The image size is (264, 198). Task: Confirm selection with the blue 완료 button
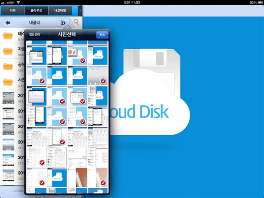102,35
